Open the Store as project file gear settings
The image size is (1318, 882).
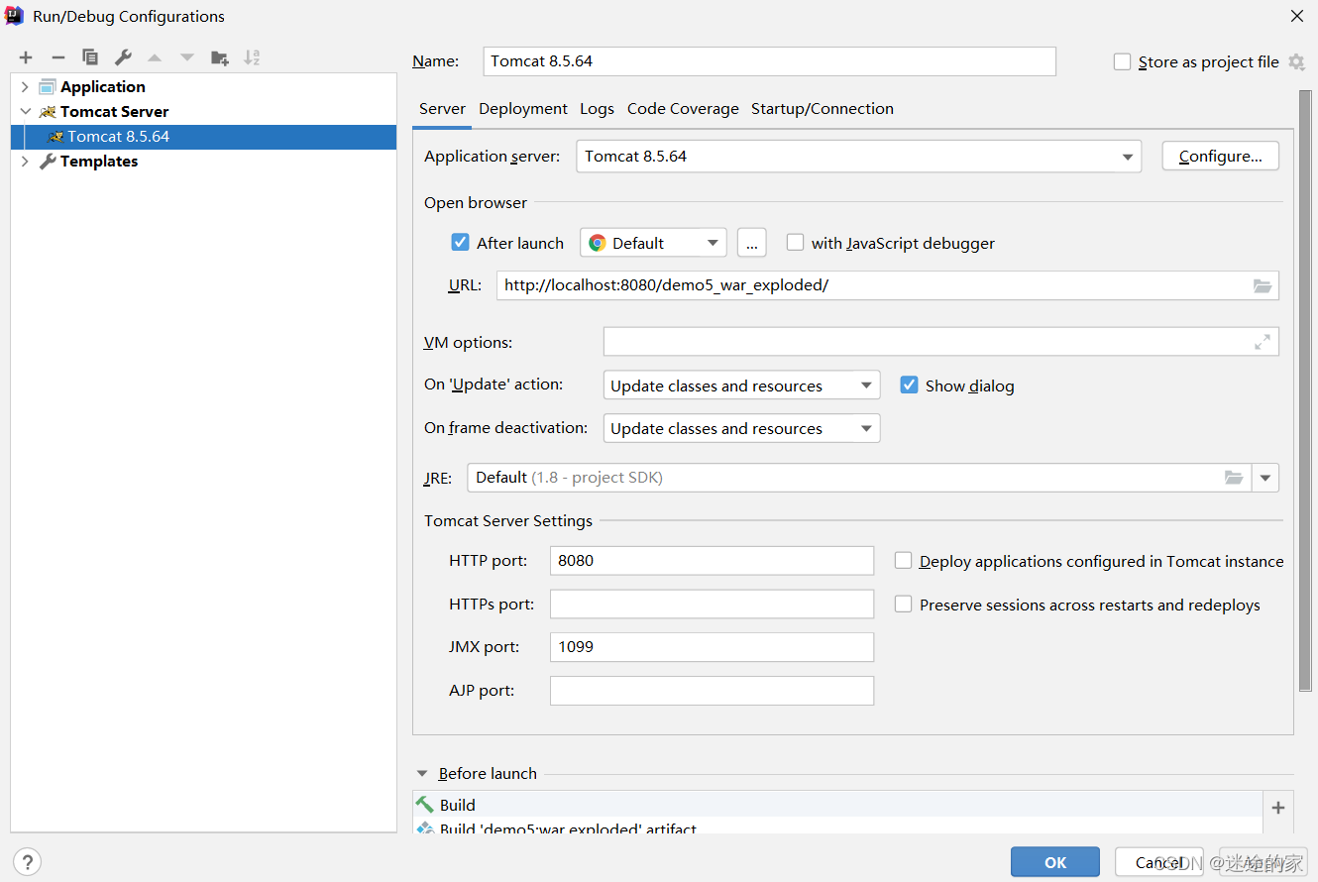(1296, 62)
